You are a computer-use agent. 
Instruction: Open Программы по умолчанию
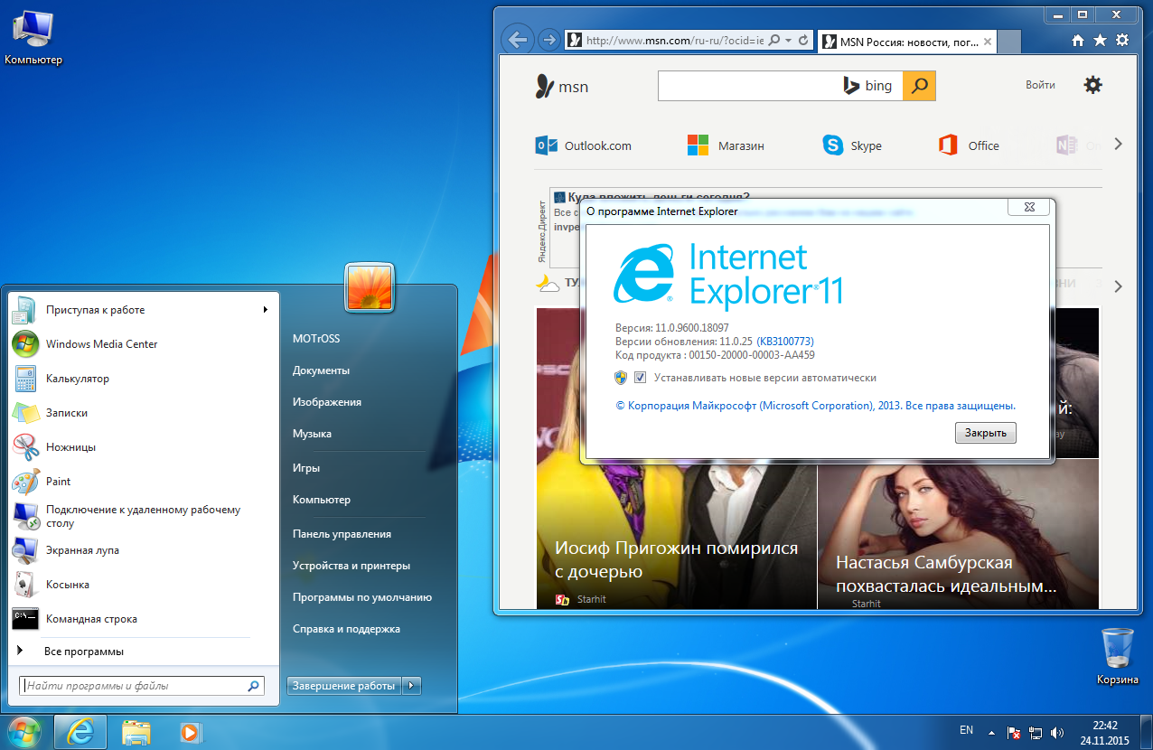click(x=361, y=597)
